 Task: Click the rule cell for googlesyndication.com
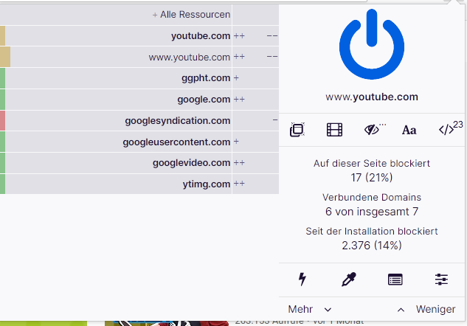[x=255, y=120]
